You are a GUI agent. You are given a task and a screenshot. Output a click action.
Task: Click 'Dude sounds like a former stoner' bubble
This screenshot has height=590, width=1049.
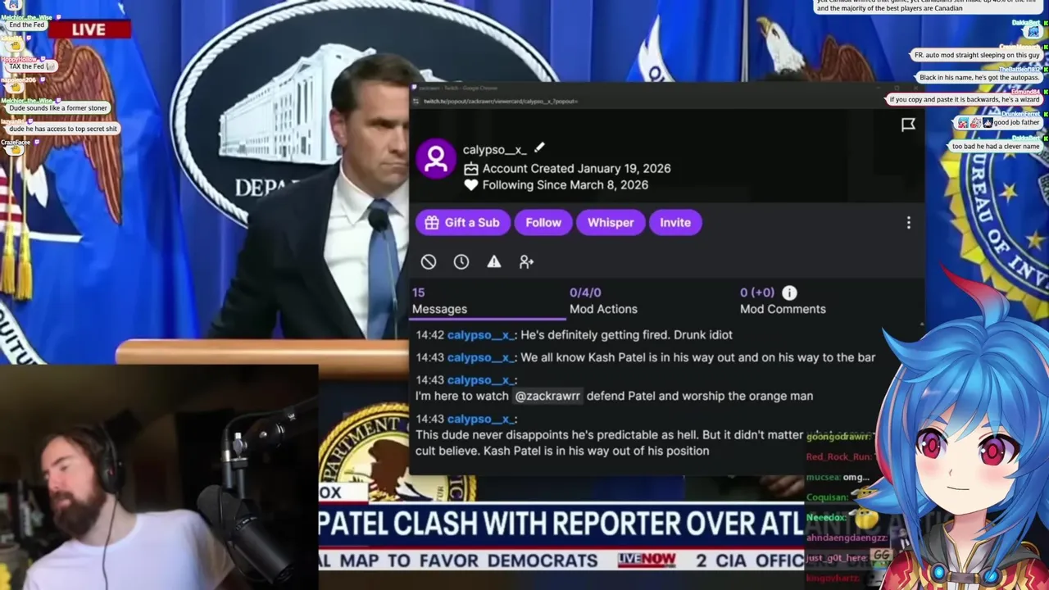58,108
